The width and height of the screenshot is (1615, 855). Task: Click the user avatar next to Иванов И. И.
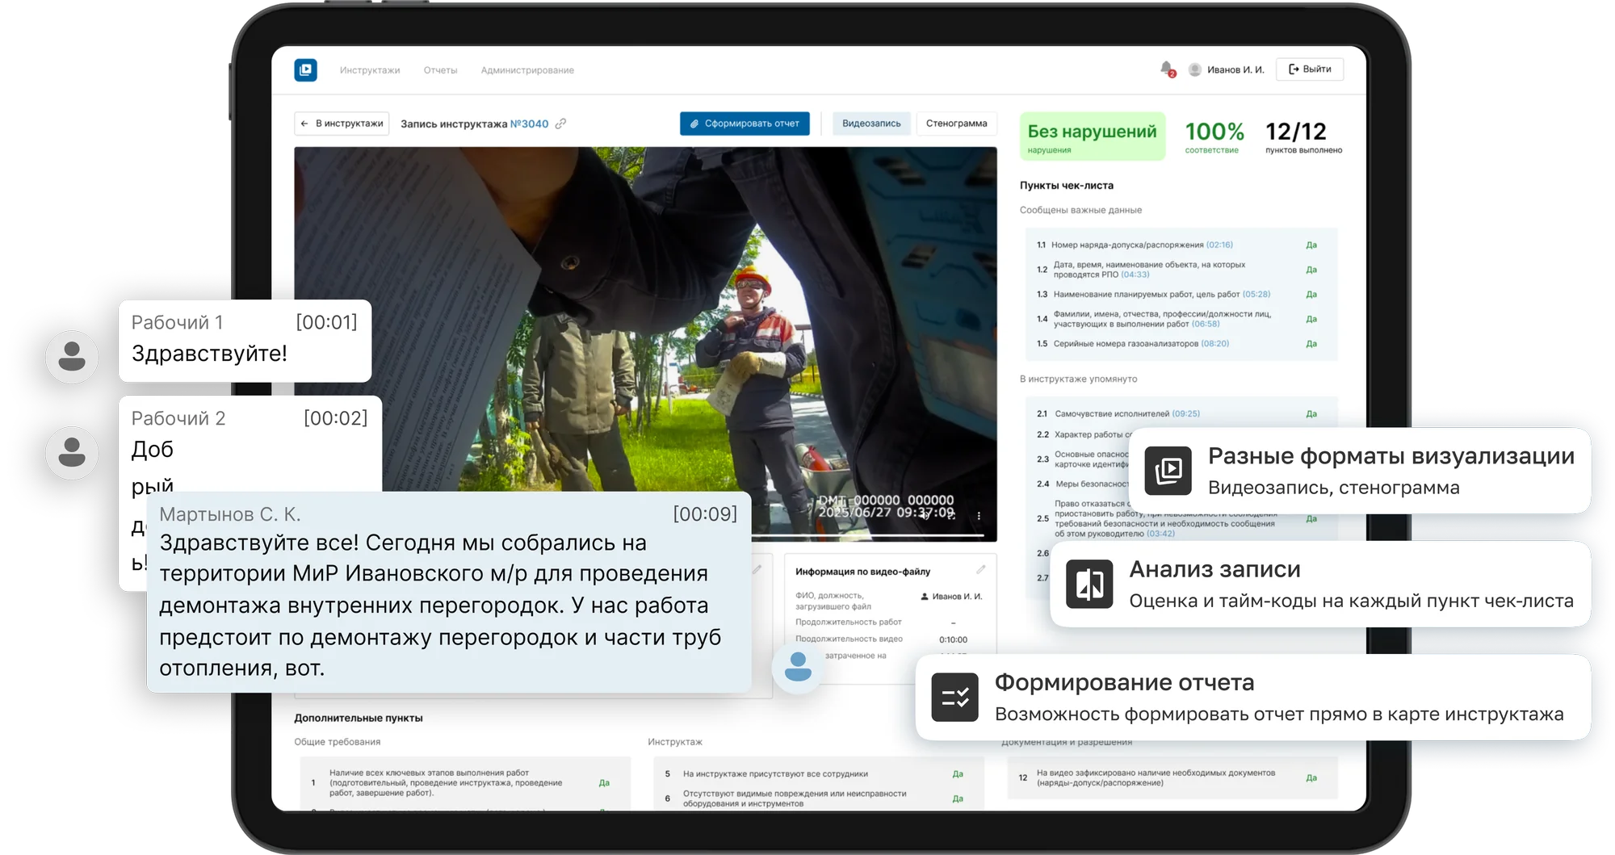coord(1195,70)
